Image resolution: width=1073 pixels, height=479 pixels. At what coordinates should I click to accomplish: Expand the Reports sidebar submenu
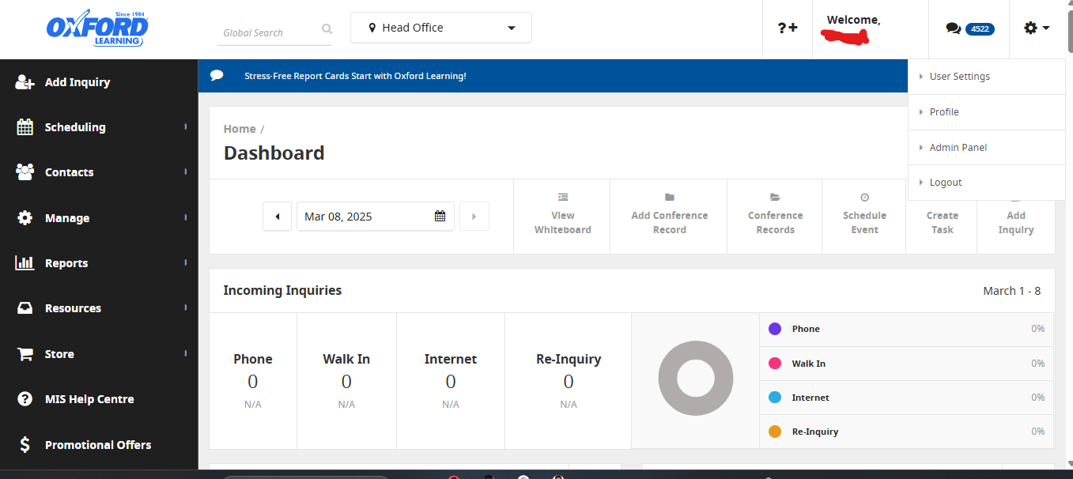point(186,262)
